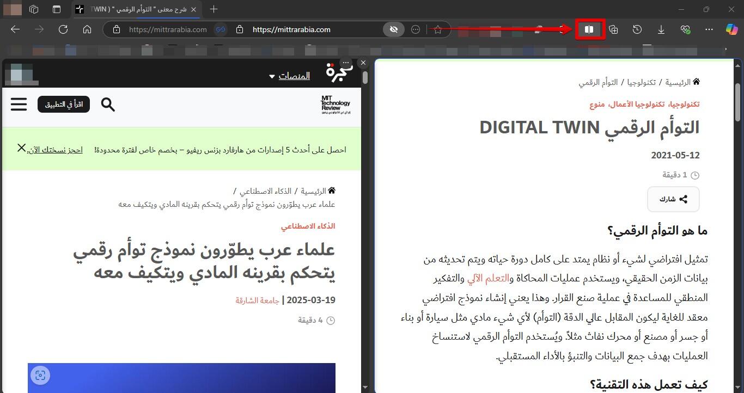
Task: Toggle the crossed-eye icon in address bar
Action: [x=393, y=29]
